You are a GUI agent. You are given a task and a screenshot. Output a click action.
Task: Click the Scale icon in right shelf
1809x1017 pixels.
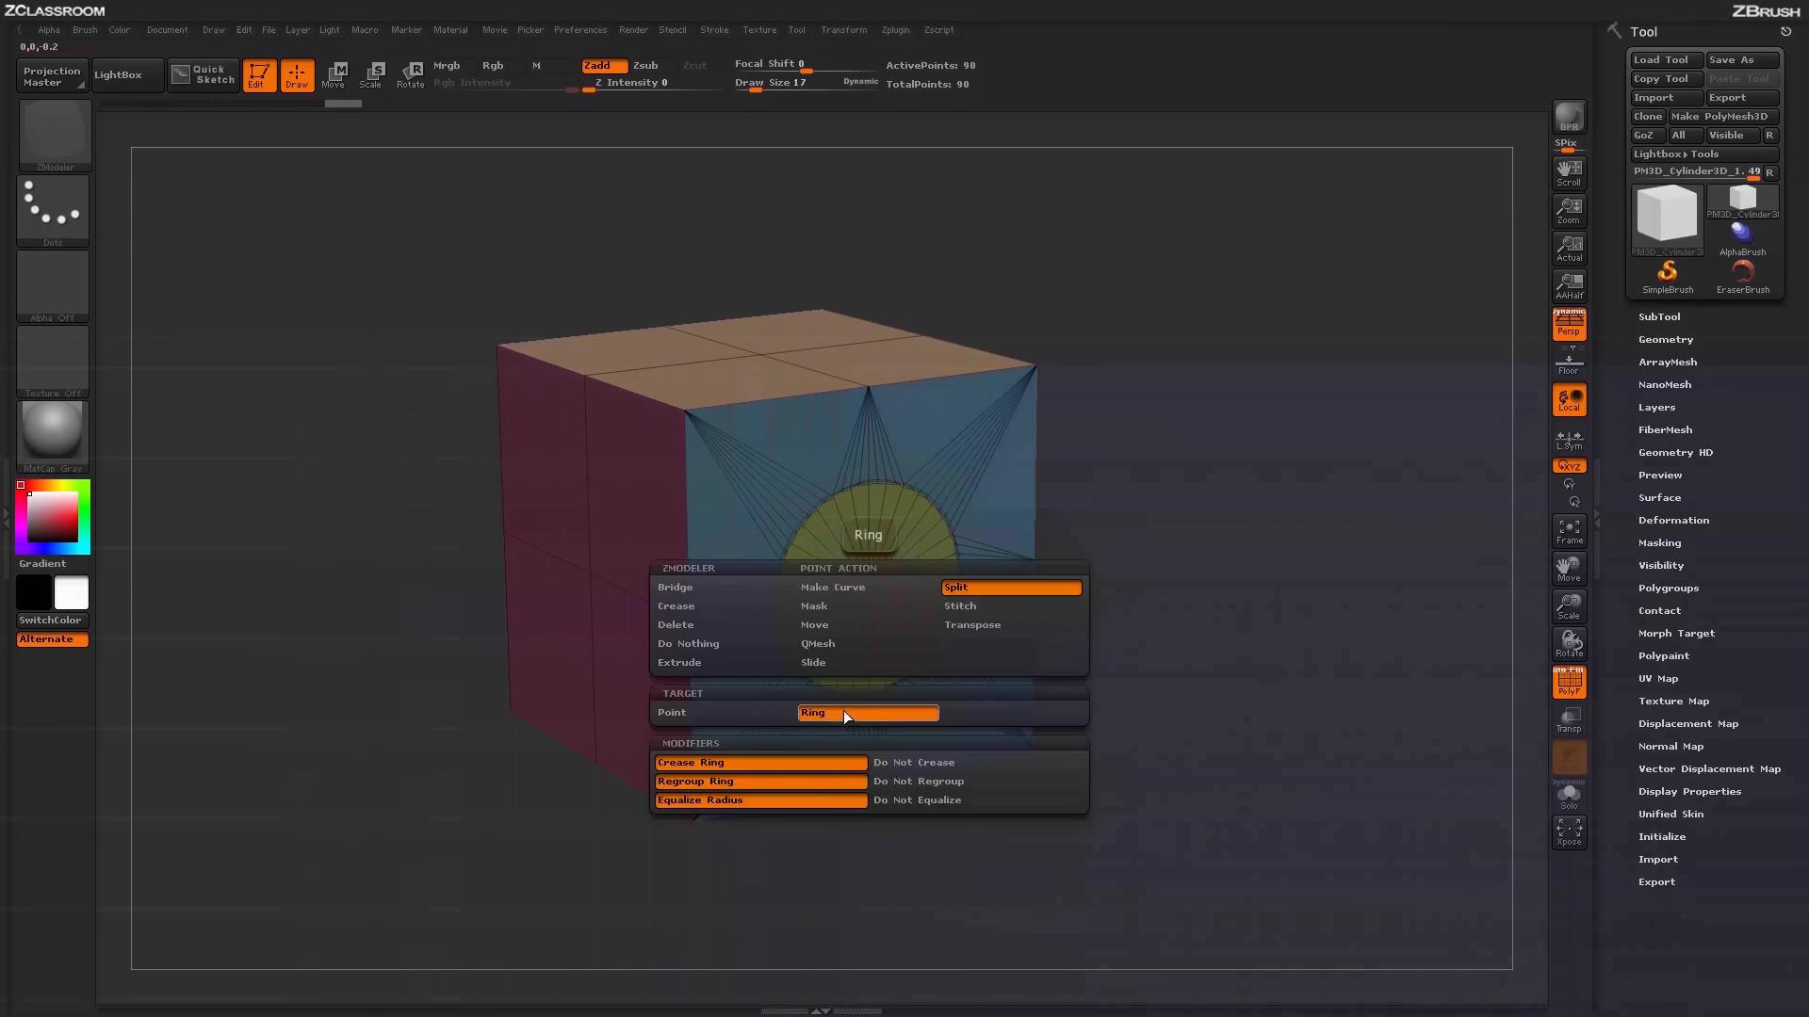[1569, 606]
